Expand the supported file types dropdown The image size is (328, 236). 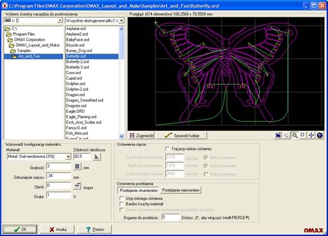[121, 20]
